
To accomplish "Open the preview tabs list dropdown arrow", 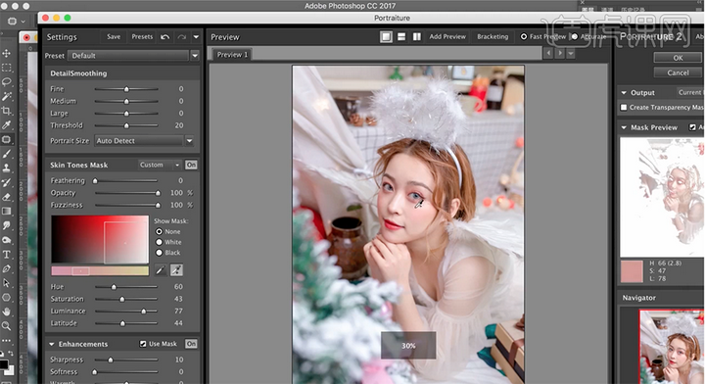I will point(571,54).
